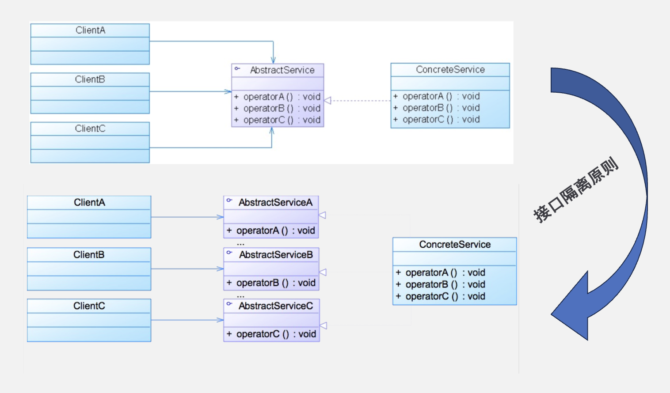Click the AbstractServiceB class title
670x393 pixels.
276,255
